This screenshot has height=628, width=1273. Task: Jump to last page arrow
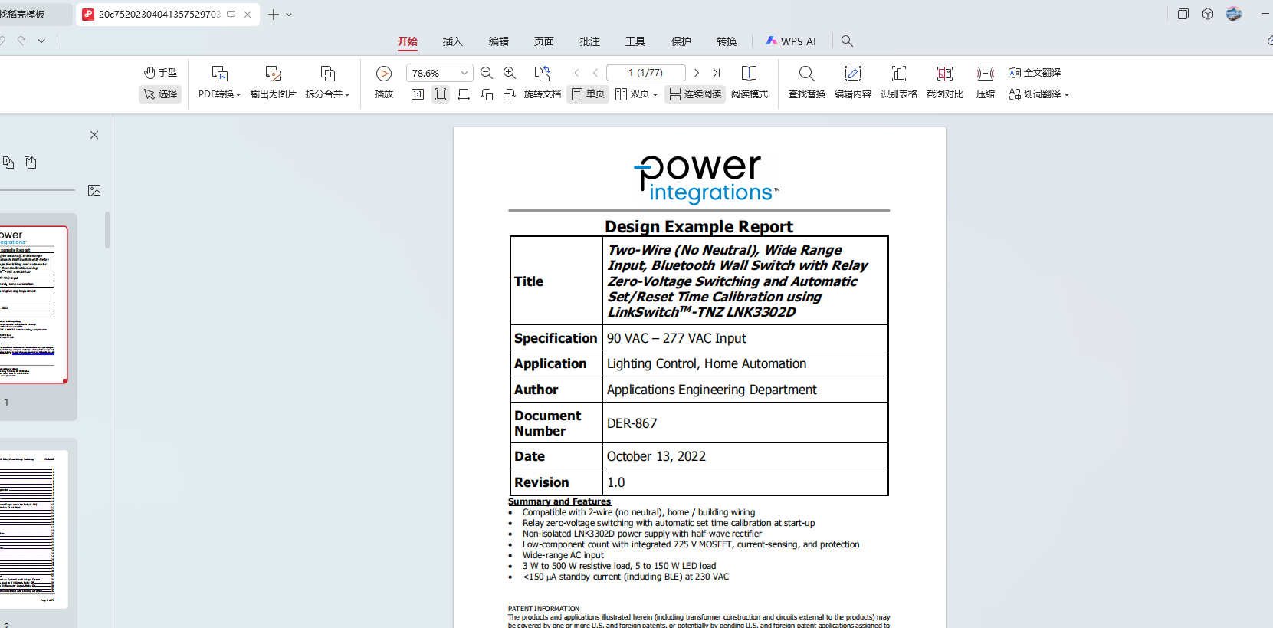pos(717,73)
